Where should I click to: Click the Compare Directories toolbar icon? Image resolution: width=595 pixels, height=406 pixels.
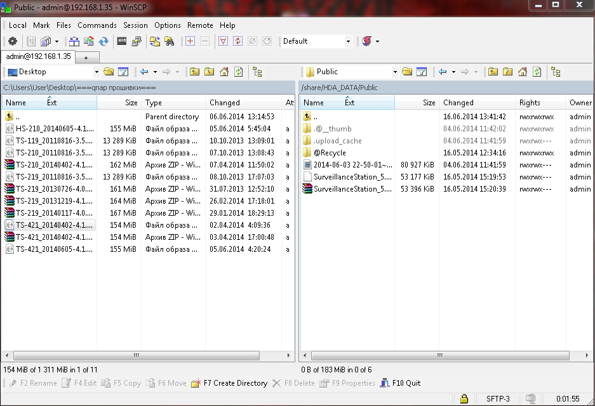[74, 41]
